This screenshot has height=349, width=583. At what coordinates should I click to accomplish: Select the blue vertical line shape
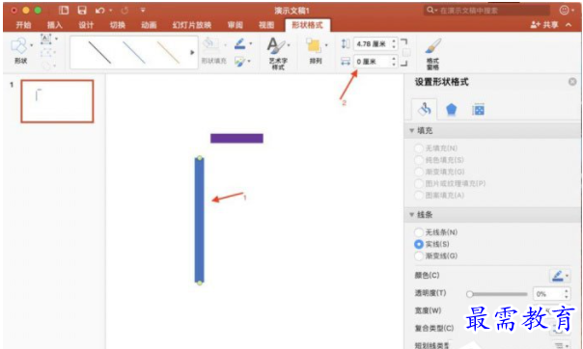[x=199, y=221]
